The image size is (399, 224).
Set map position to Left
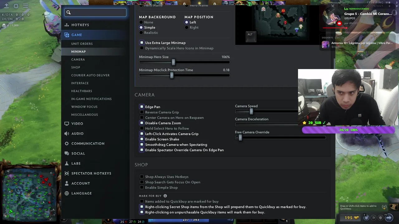(187, 22)
